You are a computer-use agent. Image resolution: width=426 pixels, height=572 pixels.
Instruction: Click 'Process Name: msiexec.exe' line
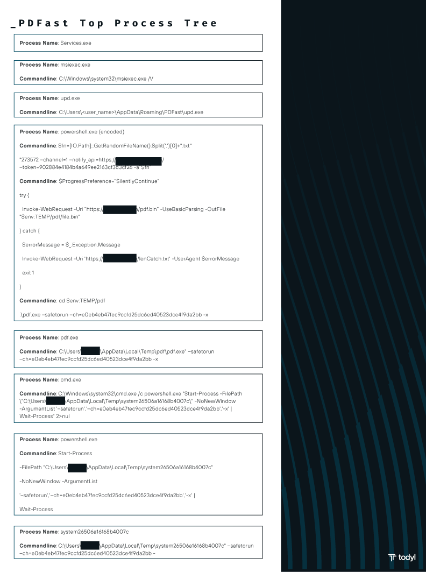[x=55, y=65]
